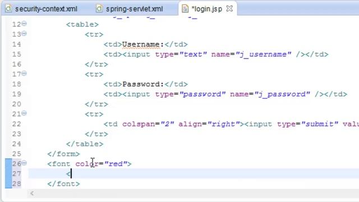The height and width of the screenshot is (202, 359).
Task: Click the "submit" type value on line 22
Action: [320, 124]
